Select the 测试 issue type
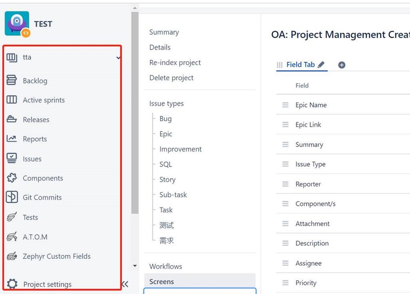Image resolution: width=410 pixels, height=294 pixels. point(167,225)
